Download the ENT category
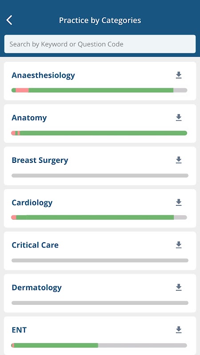The width and height of the screenshot is (200, 355). tap(179, 330)
